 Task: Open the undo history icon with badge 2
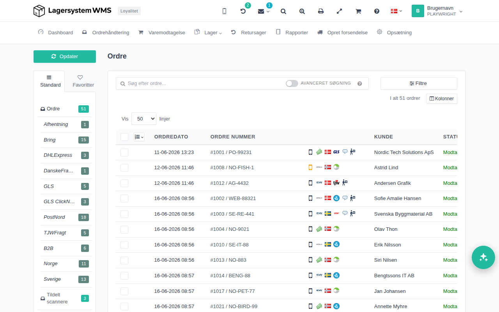tap(243, 11)
